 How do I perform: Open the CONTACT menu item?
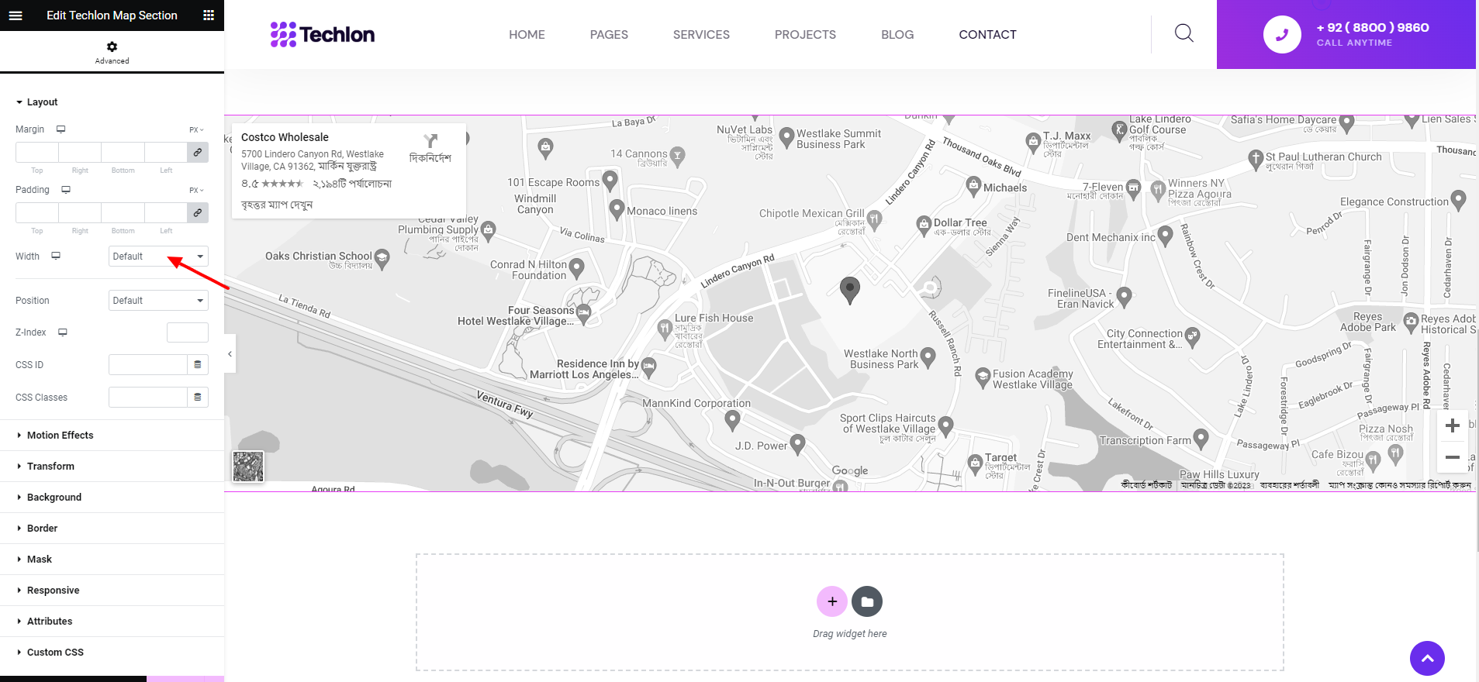(987, 35)
